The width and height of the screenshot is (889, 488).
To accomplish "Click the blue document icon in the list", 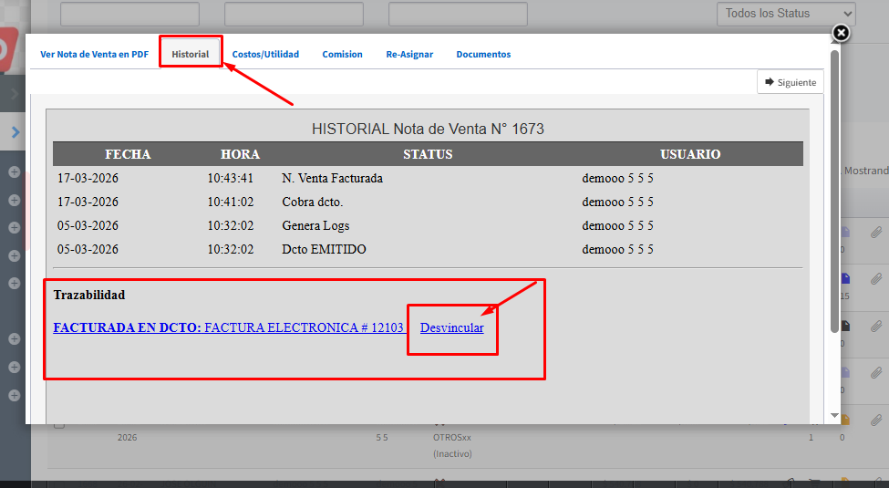I will (845, 278).
